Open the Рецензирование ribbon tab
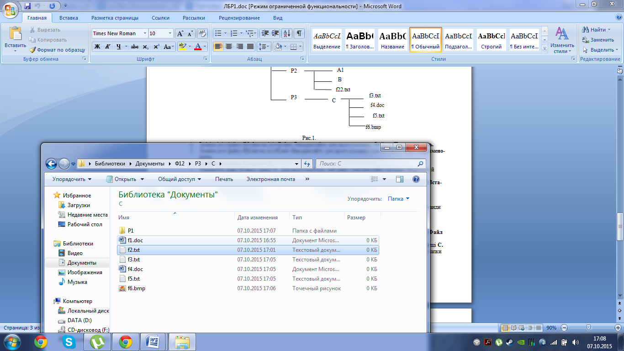The height and width of the screenshot is (351, 624). tap(239, 18)
